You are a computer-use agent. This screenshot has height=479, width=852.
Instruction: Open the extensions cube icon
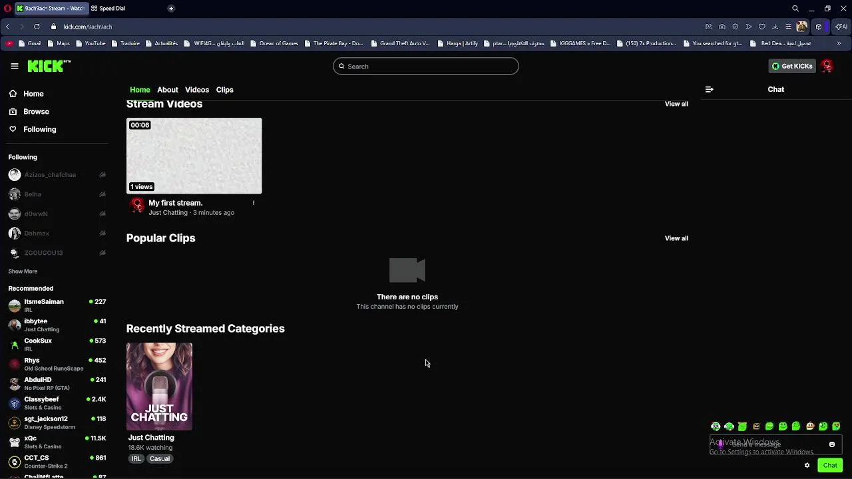(x=819, y=27)
